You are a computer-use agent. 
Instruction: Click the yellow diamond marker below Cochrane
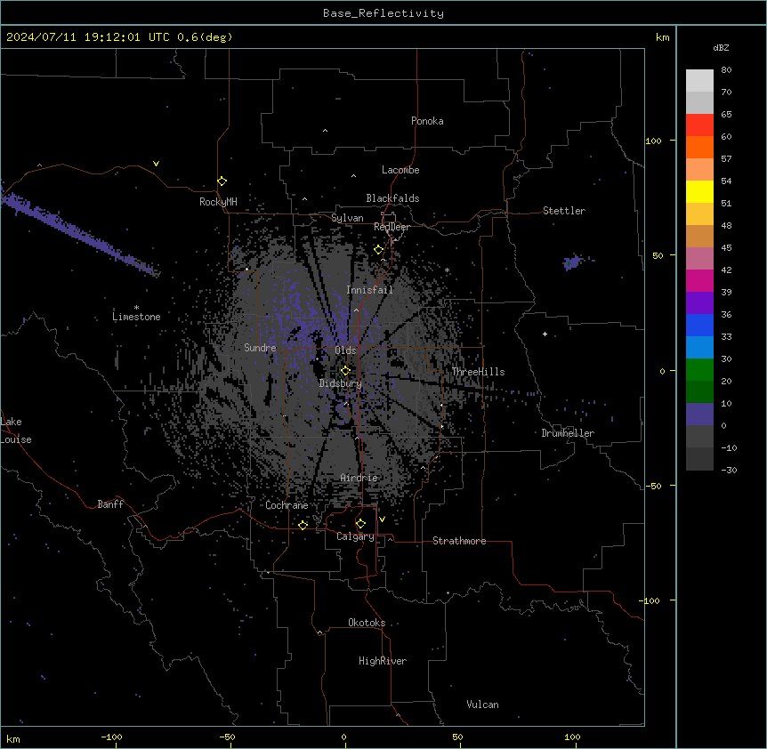[303, 525]
